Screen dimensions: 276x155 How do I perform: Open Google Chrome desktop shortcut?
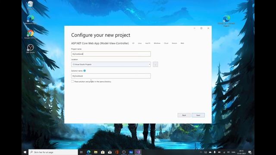point(31,34)
